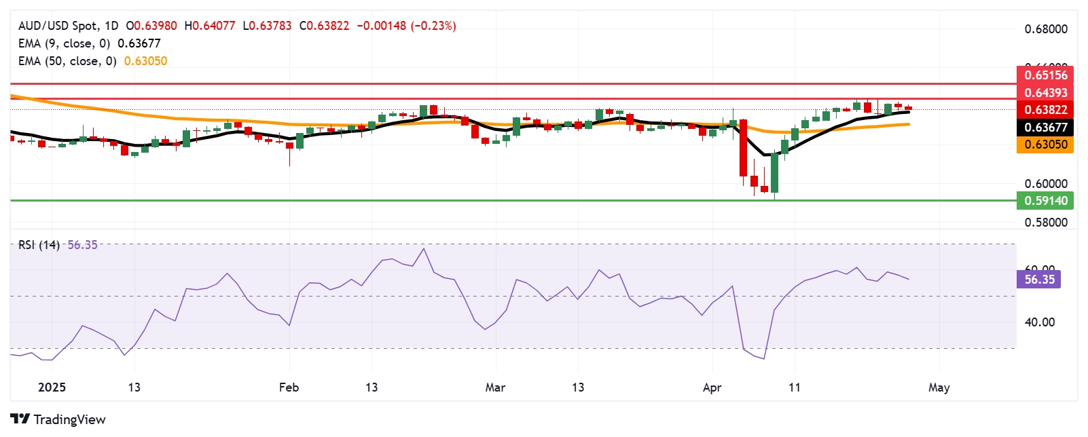
Task: Select the red 0.63822 current price tag
Action: pos(1045,110)
